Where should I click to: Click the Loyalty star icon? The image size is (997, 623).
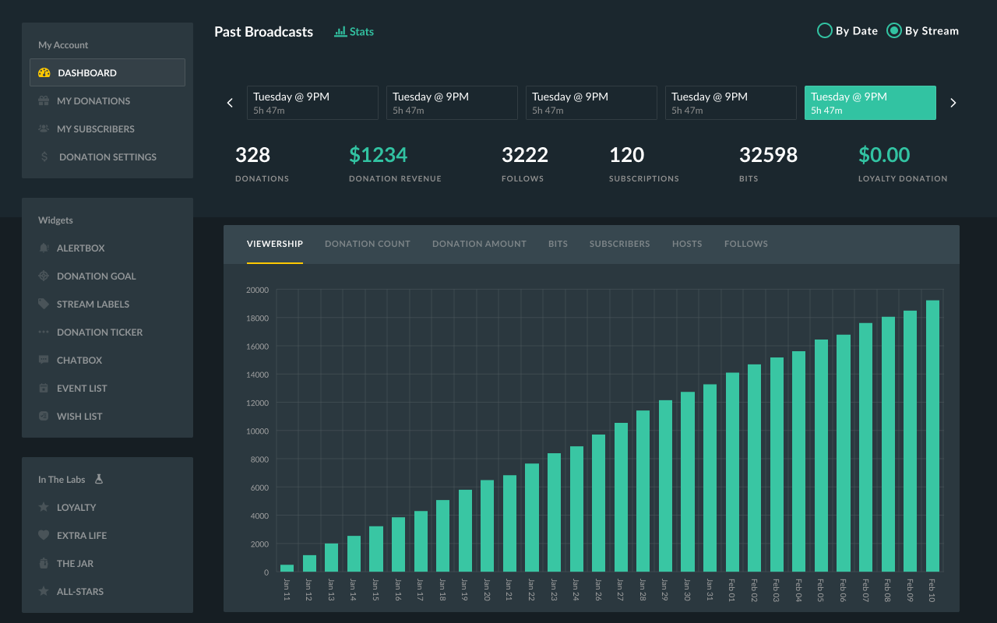(x=44, y=507)
